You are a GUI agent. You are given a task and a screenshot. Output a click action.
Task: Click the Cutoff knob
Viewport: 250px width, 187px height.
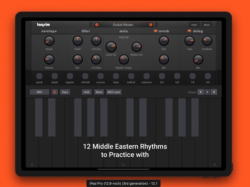point(77,41)
